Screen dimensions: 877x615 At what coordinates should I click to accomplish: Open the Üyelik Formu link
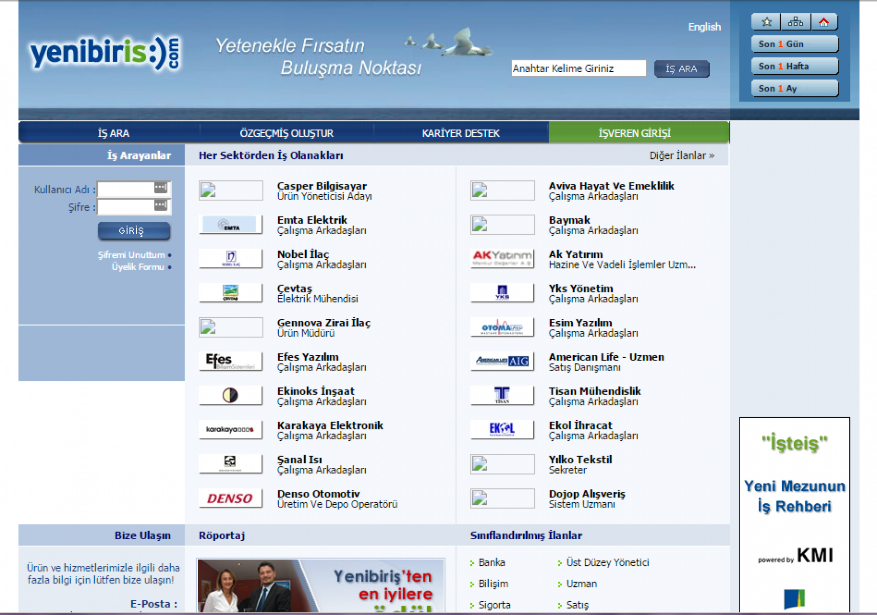click(138, 266)
